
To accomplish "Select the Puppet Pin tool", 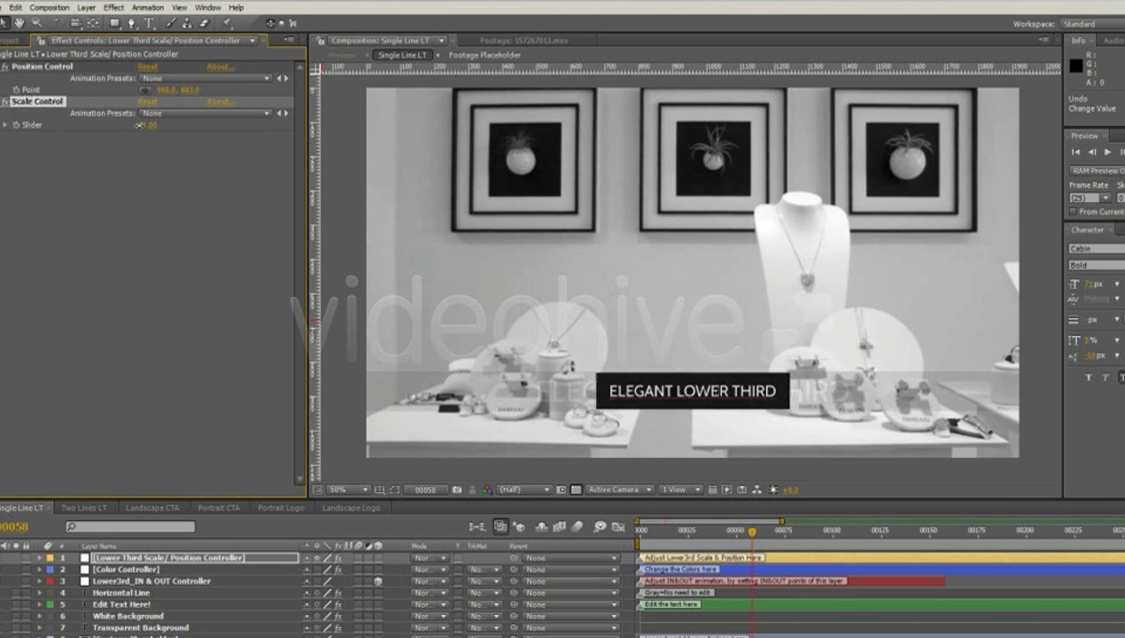I will (x=227, y=23).
